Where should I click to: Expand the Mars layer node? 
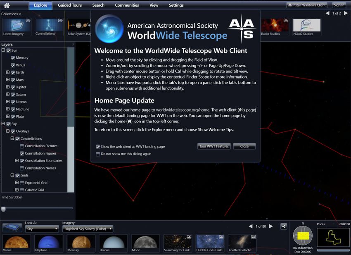(x=8, y=79)
